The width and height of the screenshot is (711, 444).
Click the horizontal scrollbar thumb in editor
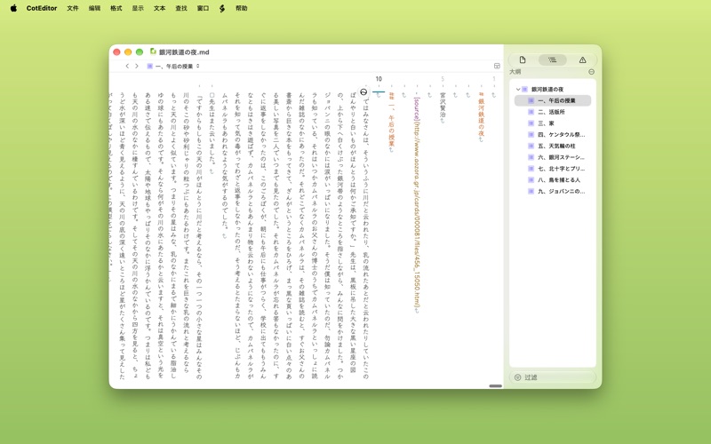tap(495, 386)
